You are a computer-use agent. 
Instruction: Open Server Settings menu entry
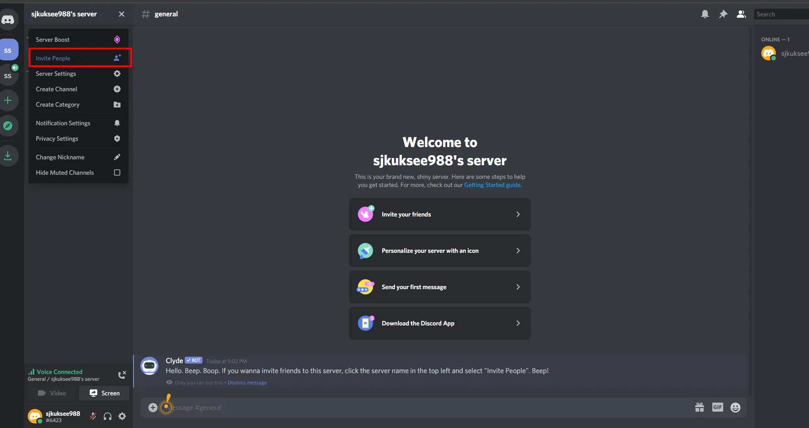[79, 74]
